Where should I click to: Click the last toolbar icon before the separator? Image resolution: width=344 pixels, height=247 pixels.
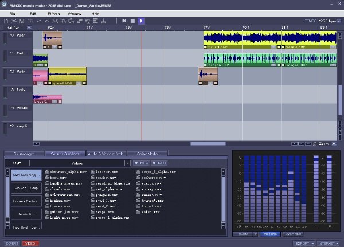(104, 21)
